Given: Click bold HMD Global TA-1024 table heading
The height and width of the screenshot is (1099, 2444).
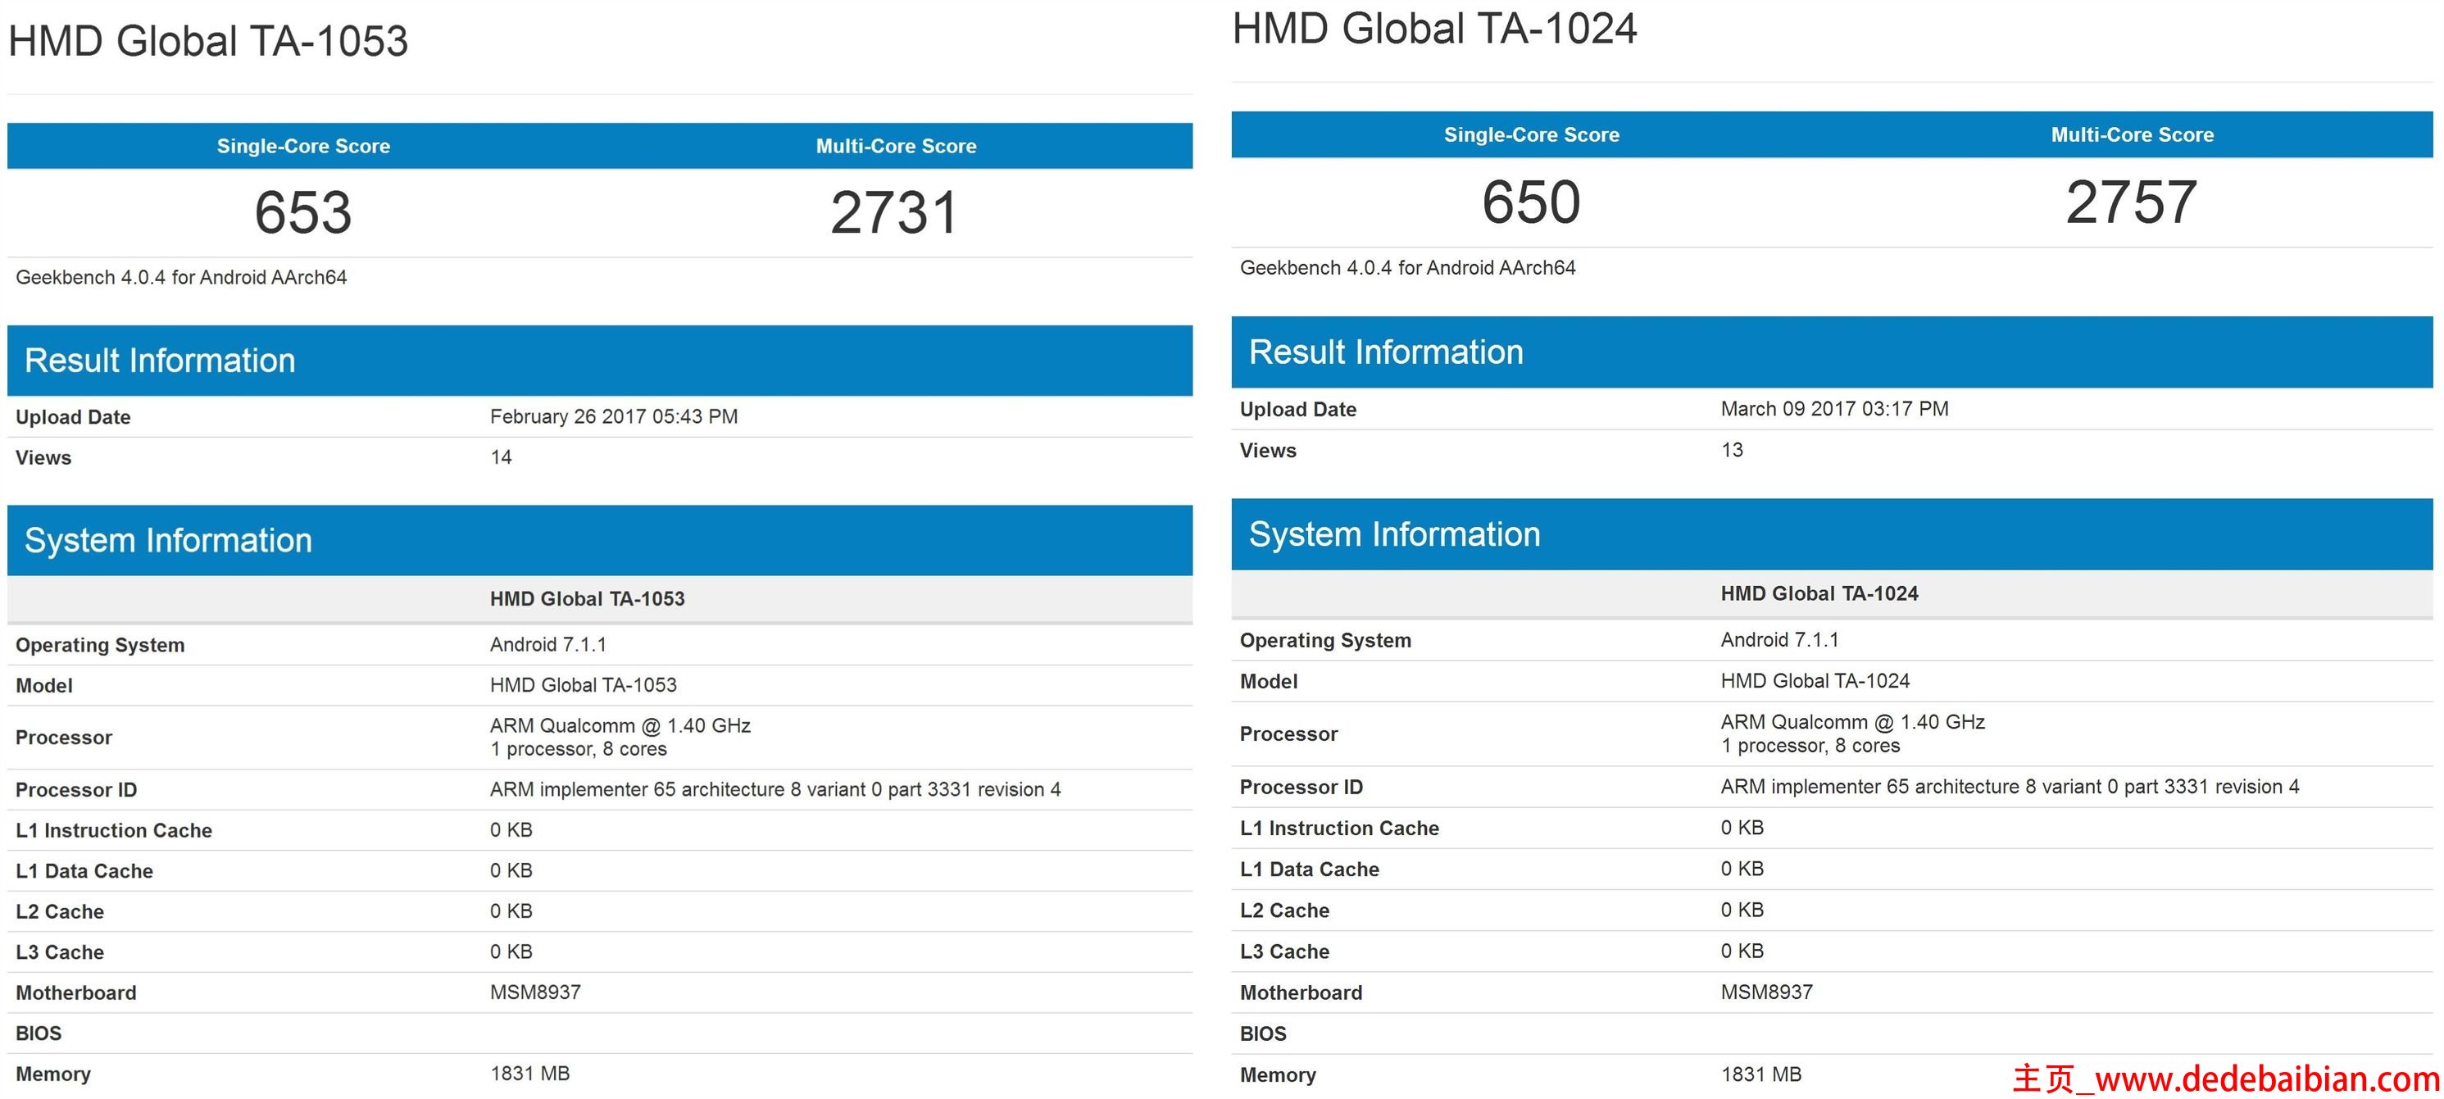Looking at the screenshot, I should click(1819, 593).
